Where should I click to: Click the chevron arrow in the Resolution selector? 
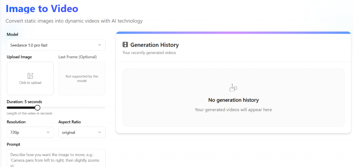48,132
